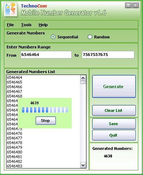Select number 6546465 in the list
Screen dimensions: 143x175
coord(14,82)
